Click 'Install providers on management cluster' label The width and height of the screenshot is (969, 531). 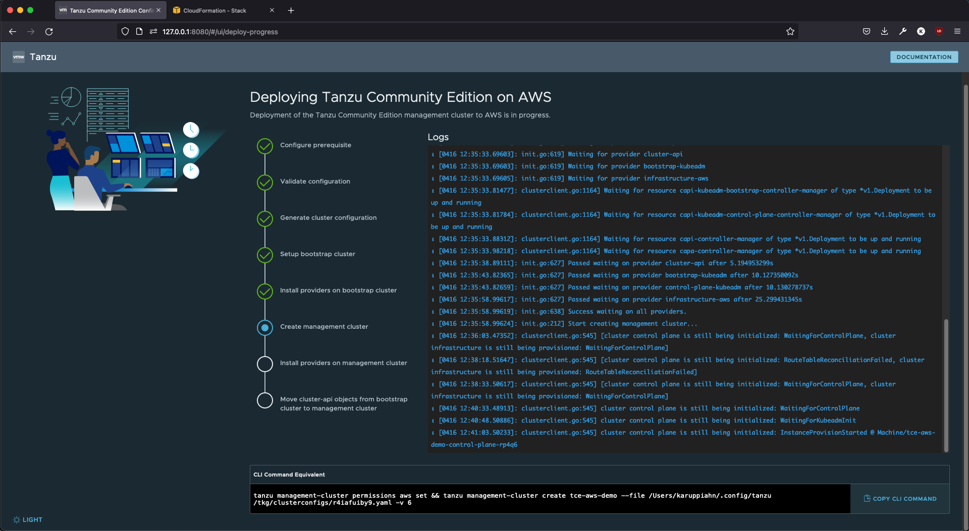(x=343, y=363)
